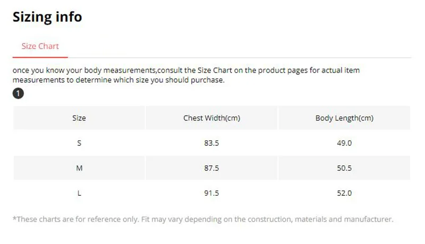Click the Body Length(cm) column header
The width and height of the screenshot is (425, 244).
pos(344,118)
